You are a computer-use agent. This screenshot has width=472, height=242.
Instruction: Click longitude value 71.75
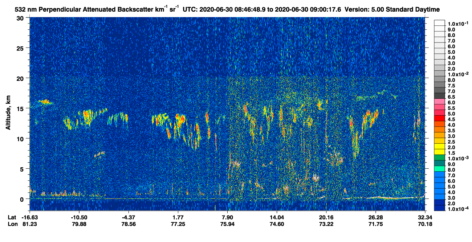coord(375,224)
